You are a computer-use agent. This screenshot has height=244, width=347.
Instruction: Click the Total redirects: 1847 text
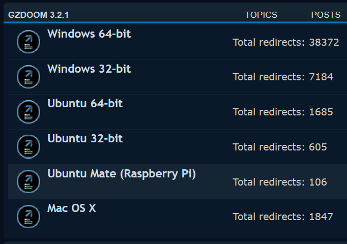[x=283, y=217]
